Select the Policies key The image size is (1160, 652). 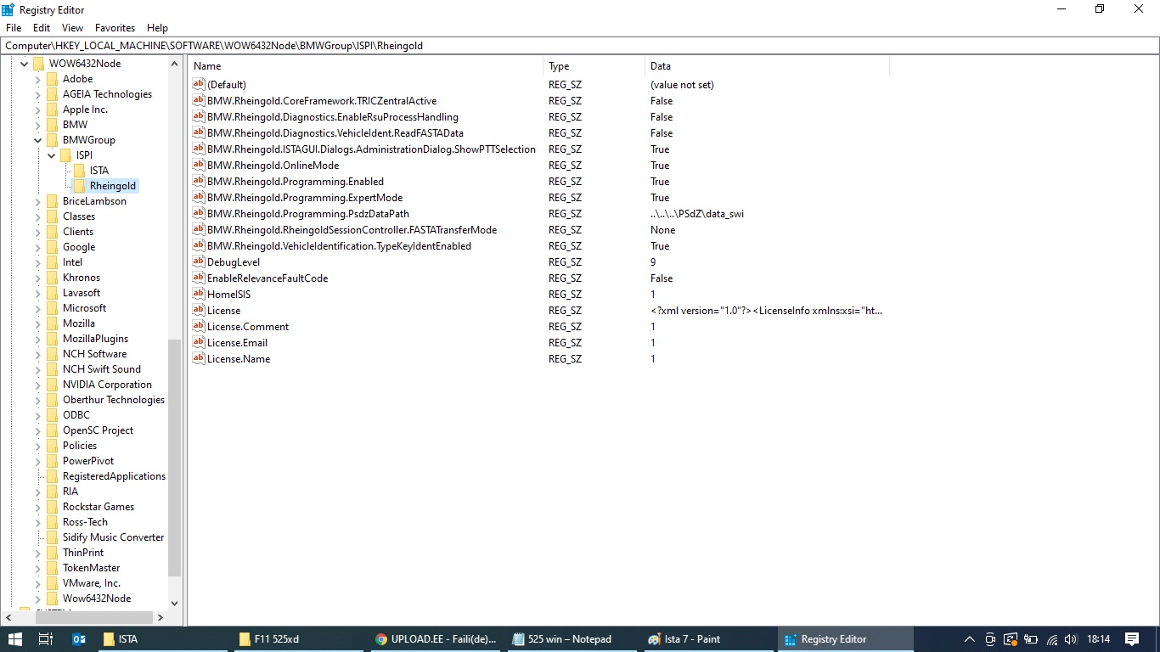pyautogui.click(x=80, y=446)
